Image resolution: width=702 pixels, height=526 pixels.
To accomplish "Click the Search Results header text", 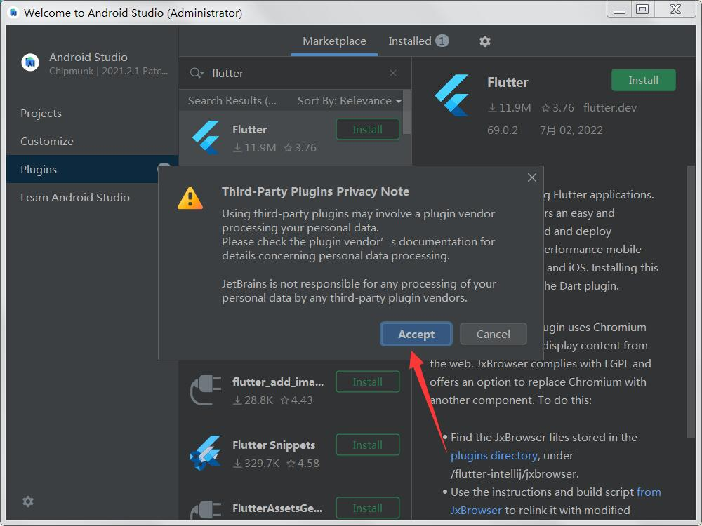I will pyautogui.click(x=232, y=101).
